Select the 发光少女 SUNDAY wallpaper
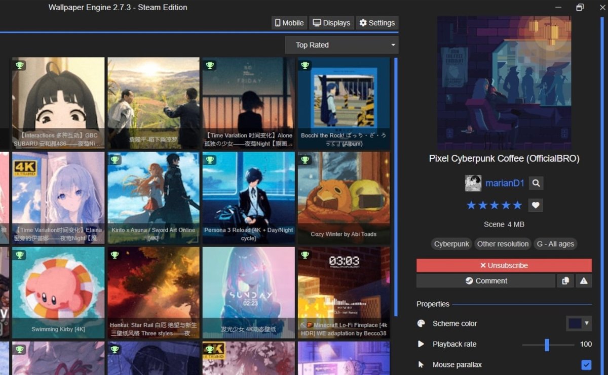The image size is (608, 375). point(249,293)
